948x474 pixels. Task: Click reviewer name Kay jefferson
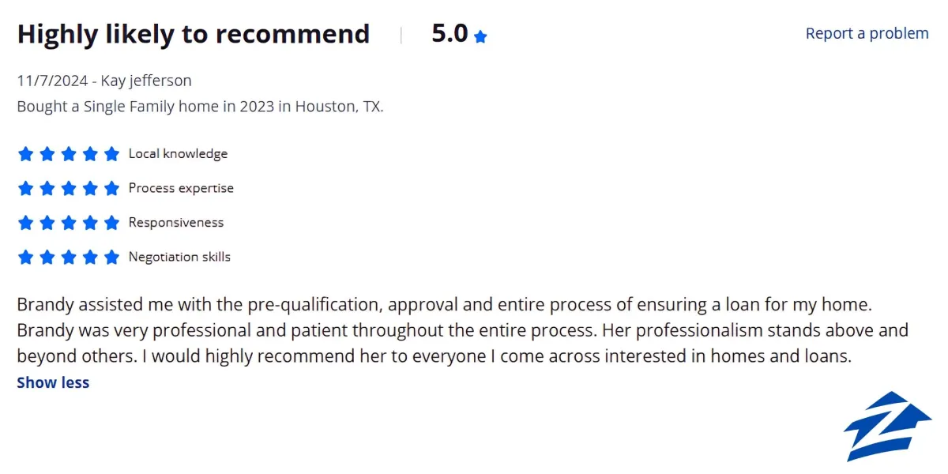146,81
